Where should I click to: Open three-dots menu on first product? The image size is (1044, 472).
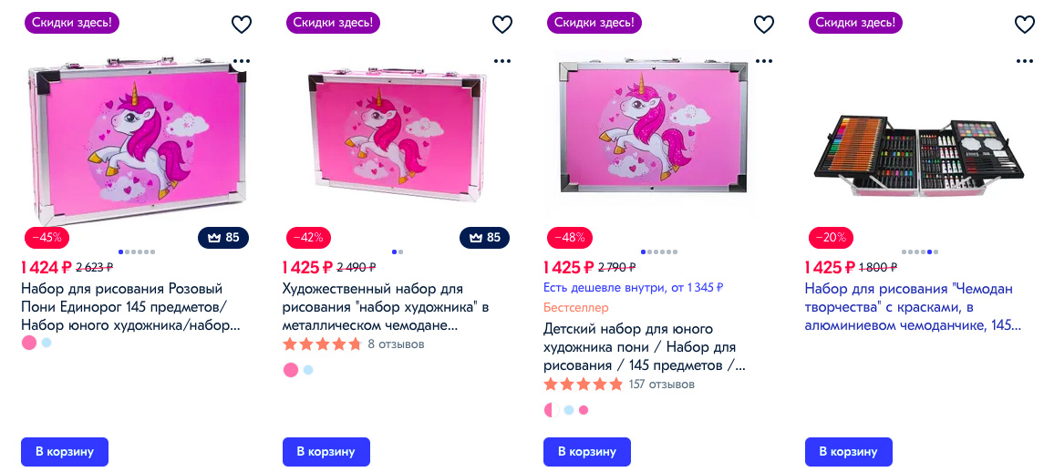242,60
